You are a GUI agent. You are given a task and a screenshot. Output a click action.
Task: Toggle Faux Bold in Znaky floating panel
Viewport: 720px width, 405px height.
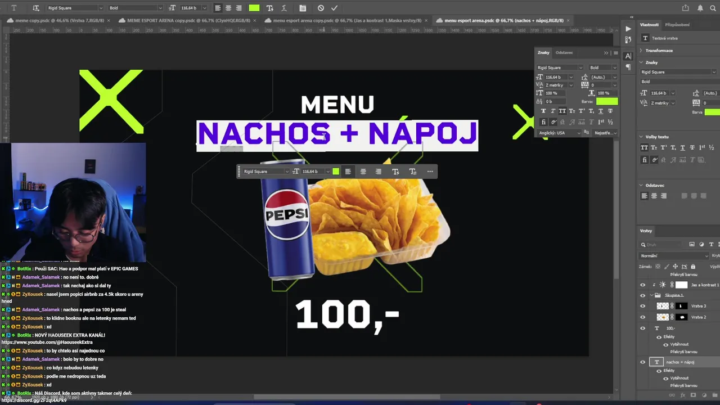point(543,111)
